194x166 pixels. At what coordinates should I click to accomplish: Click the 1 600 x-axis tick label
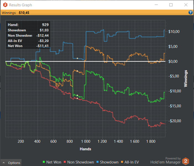click(x=135, y=141)
